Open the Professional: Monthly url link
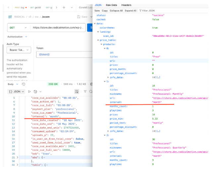This screenshot has height=169, width=218. coord(180,98)
